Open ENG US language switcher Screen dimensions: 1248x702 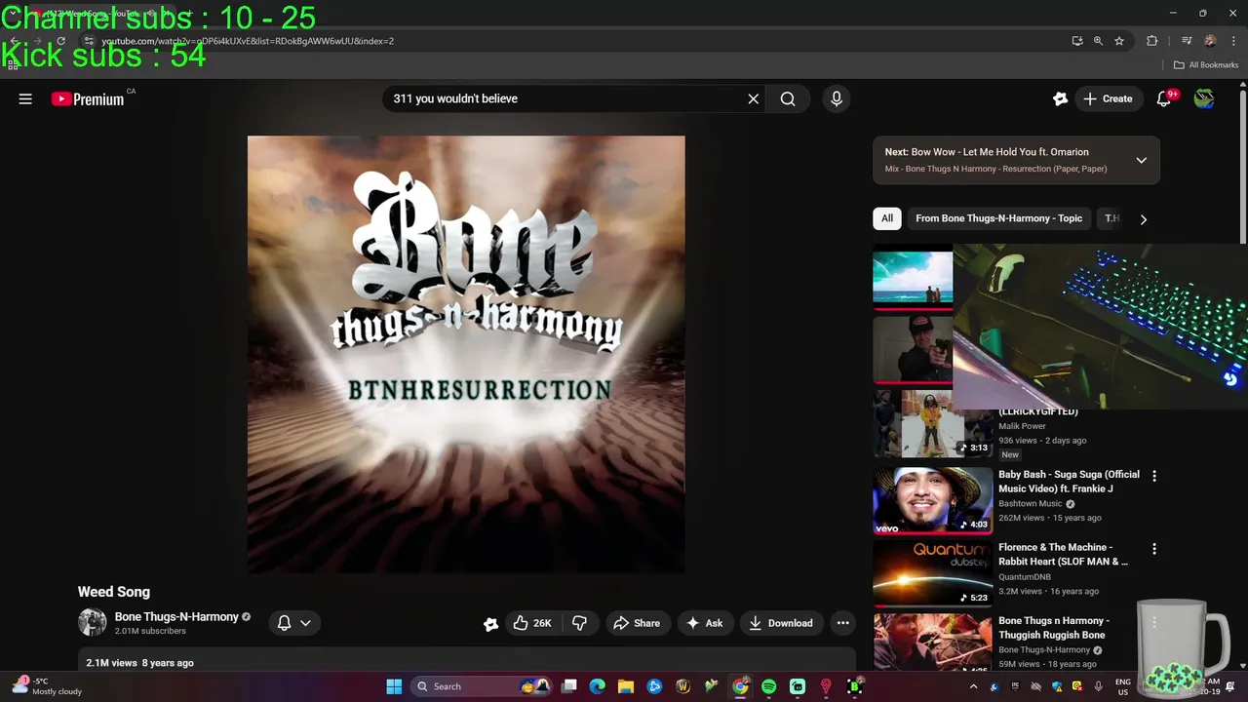tap(1122, 686)
